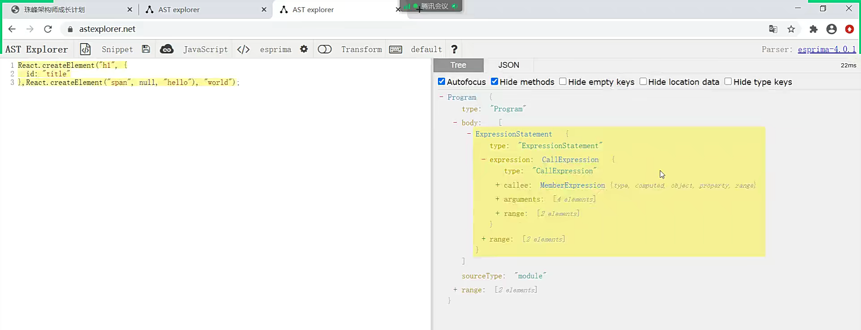The height and width of the screenshot is (330, 861).
Task: Open browser extensions puzzle icon
Action: [x=813, y=29]
